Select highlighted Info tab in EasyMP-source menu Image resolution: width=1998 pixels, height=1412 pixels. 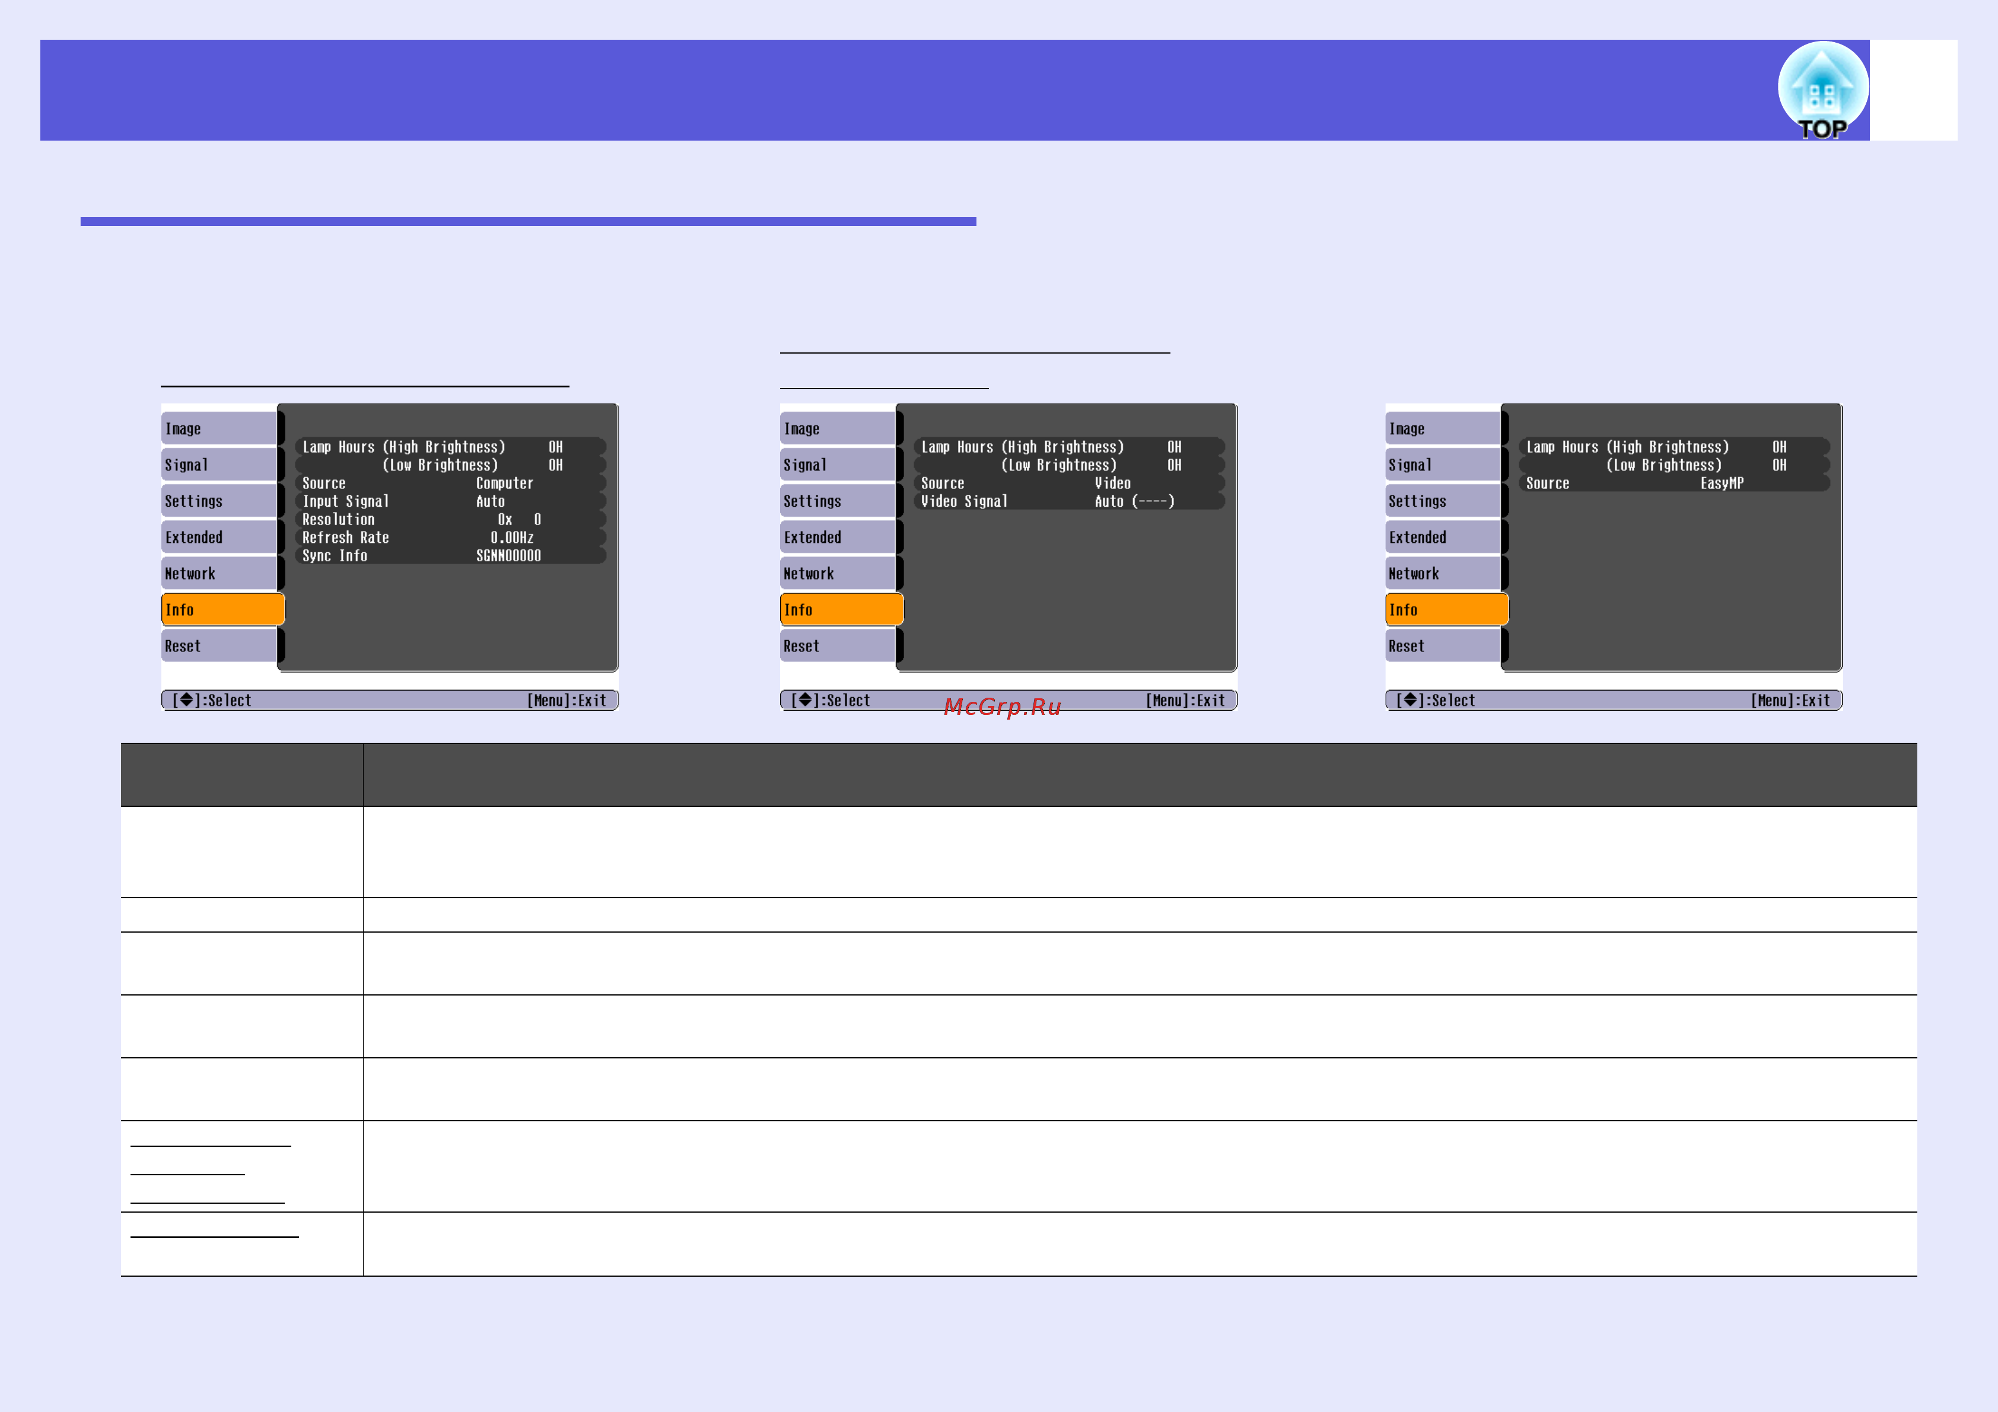1446,609
